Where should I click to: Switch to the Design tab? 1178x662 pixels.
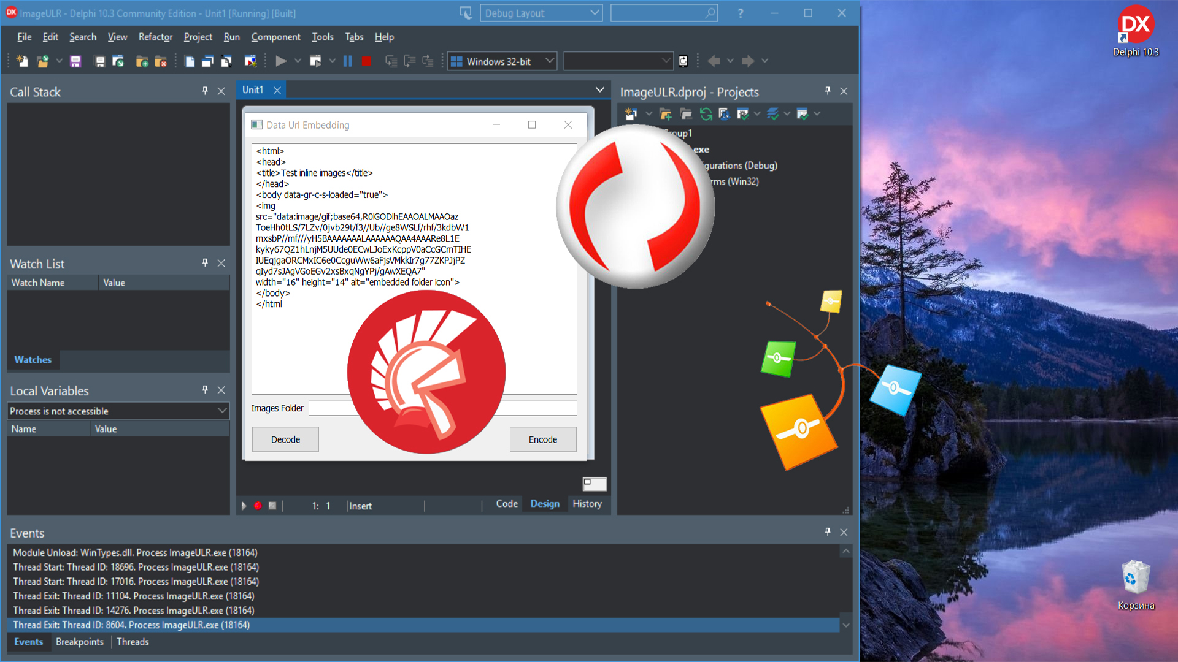coord(544,504)
